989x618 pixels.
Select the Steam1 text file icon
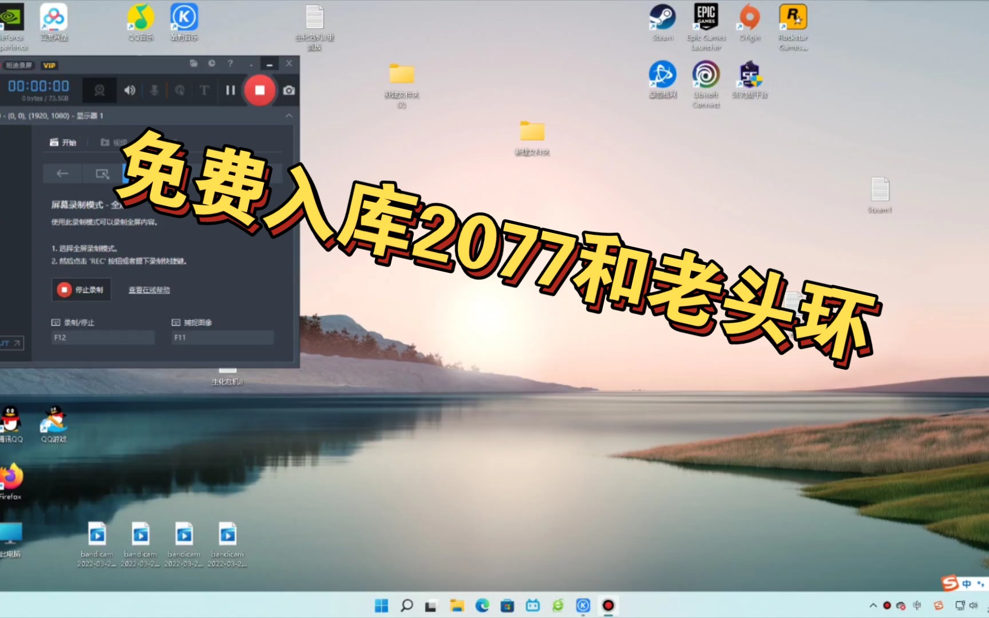pos(880,195)
